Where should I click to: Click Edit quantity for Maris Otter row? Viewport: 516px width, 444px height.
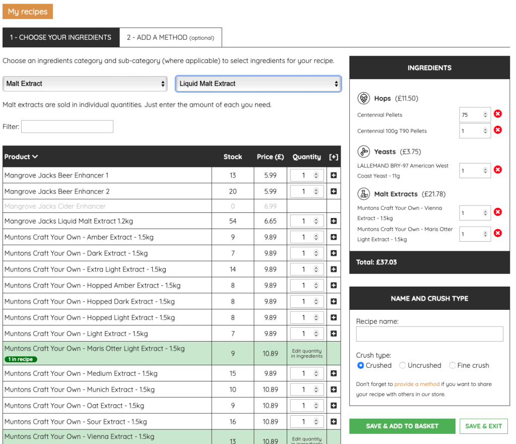pyautogui.click(x=307, y=353)
